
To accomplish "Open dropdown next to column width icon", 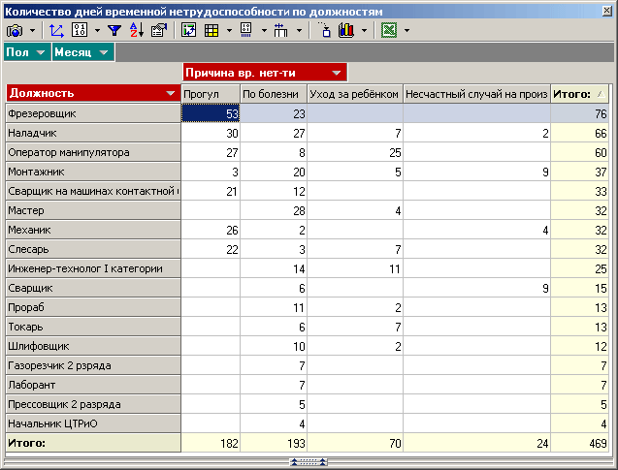I will (x=299, y=30).
